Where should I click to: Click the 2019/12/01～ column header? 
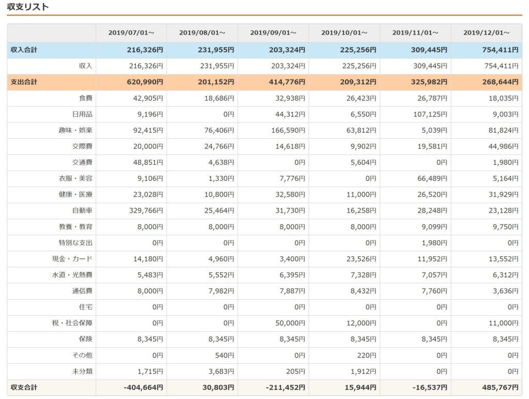pyautogui.click(x=486, y=33)
